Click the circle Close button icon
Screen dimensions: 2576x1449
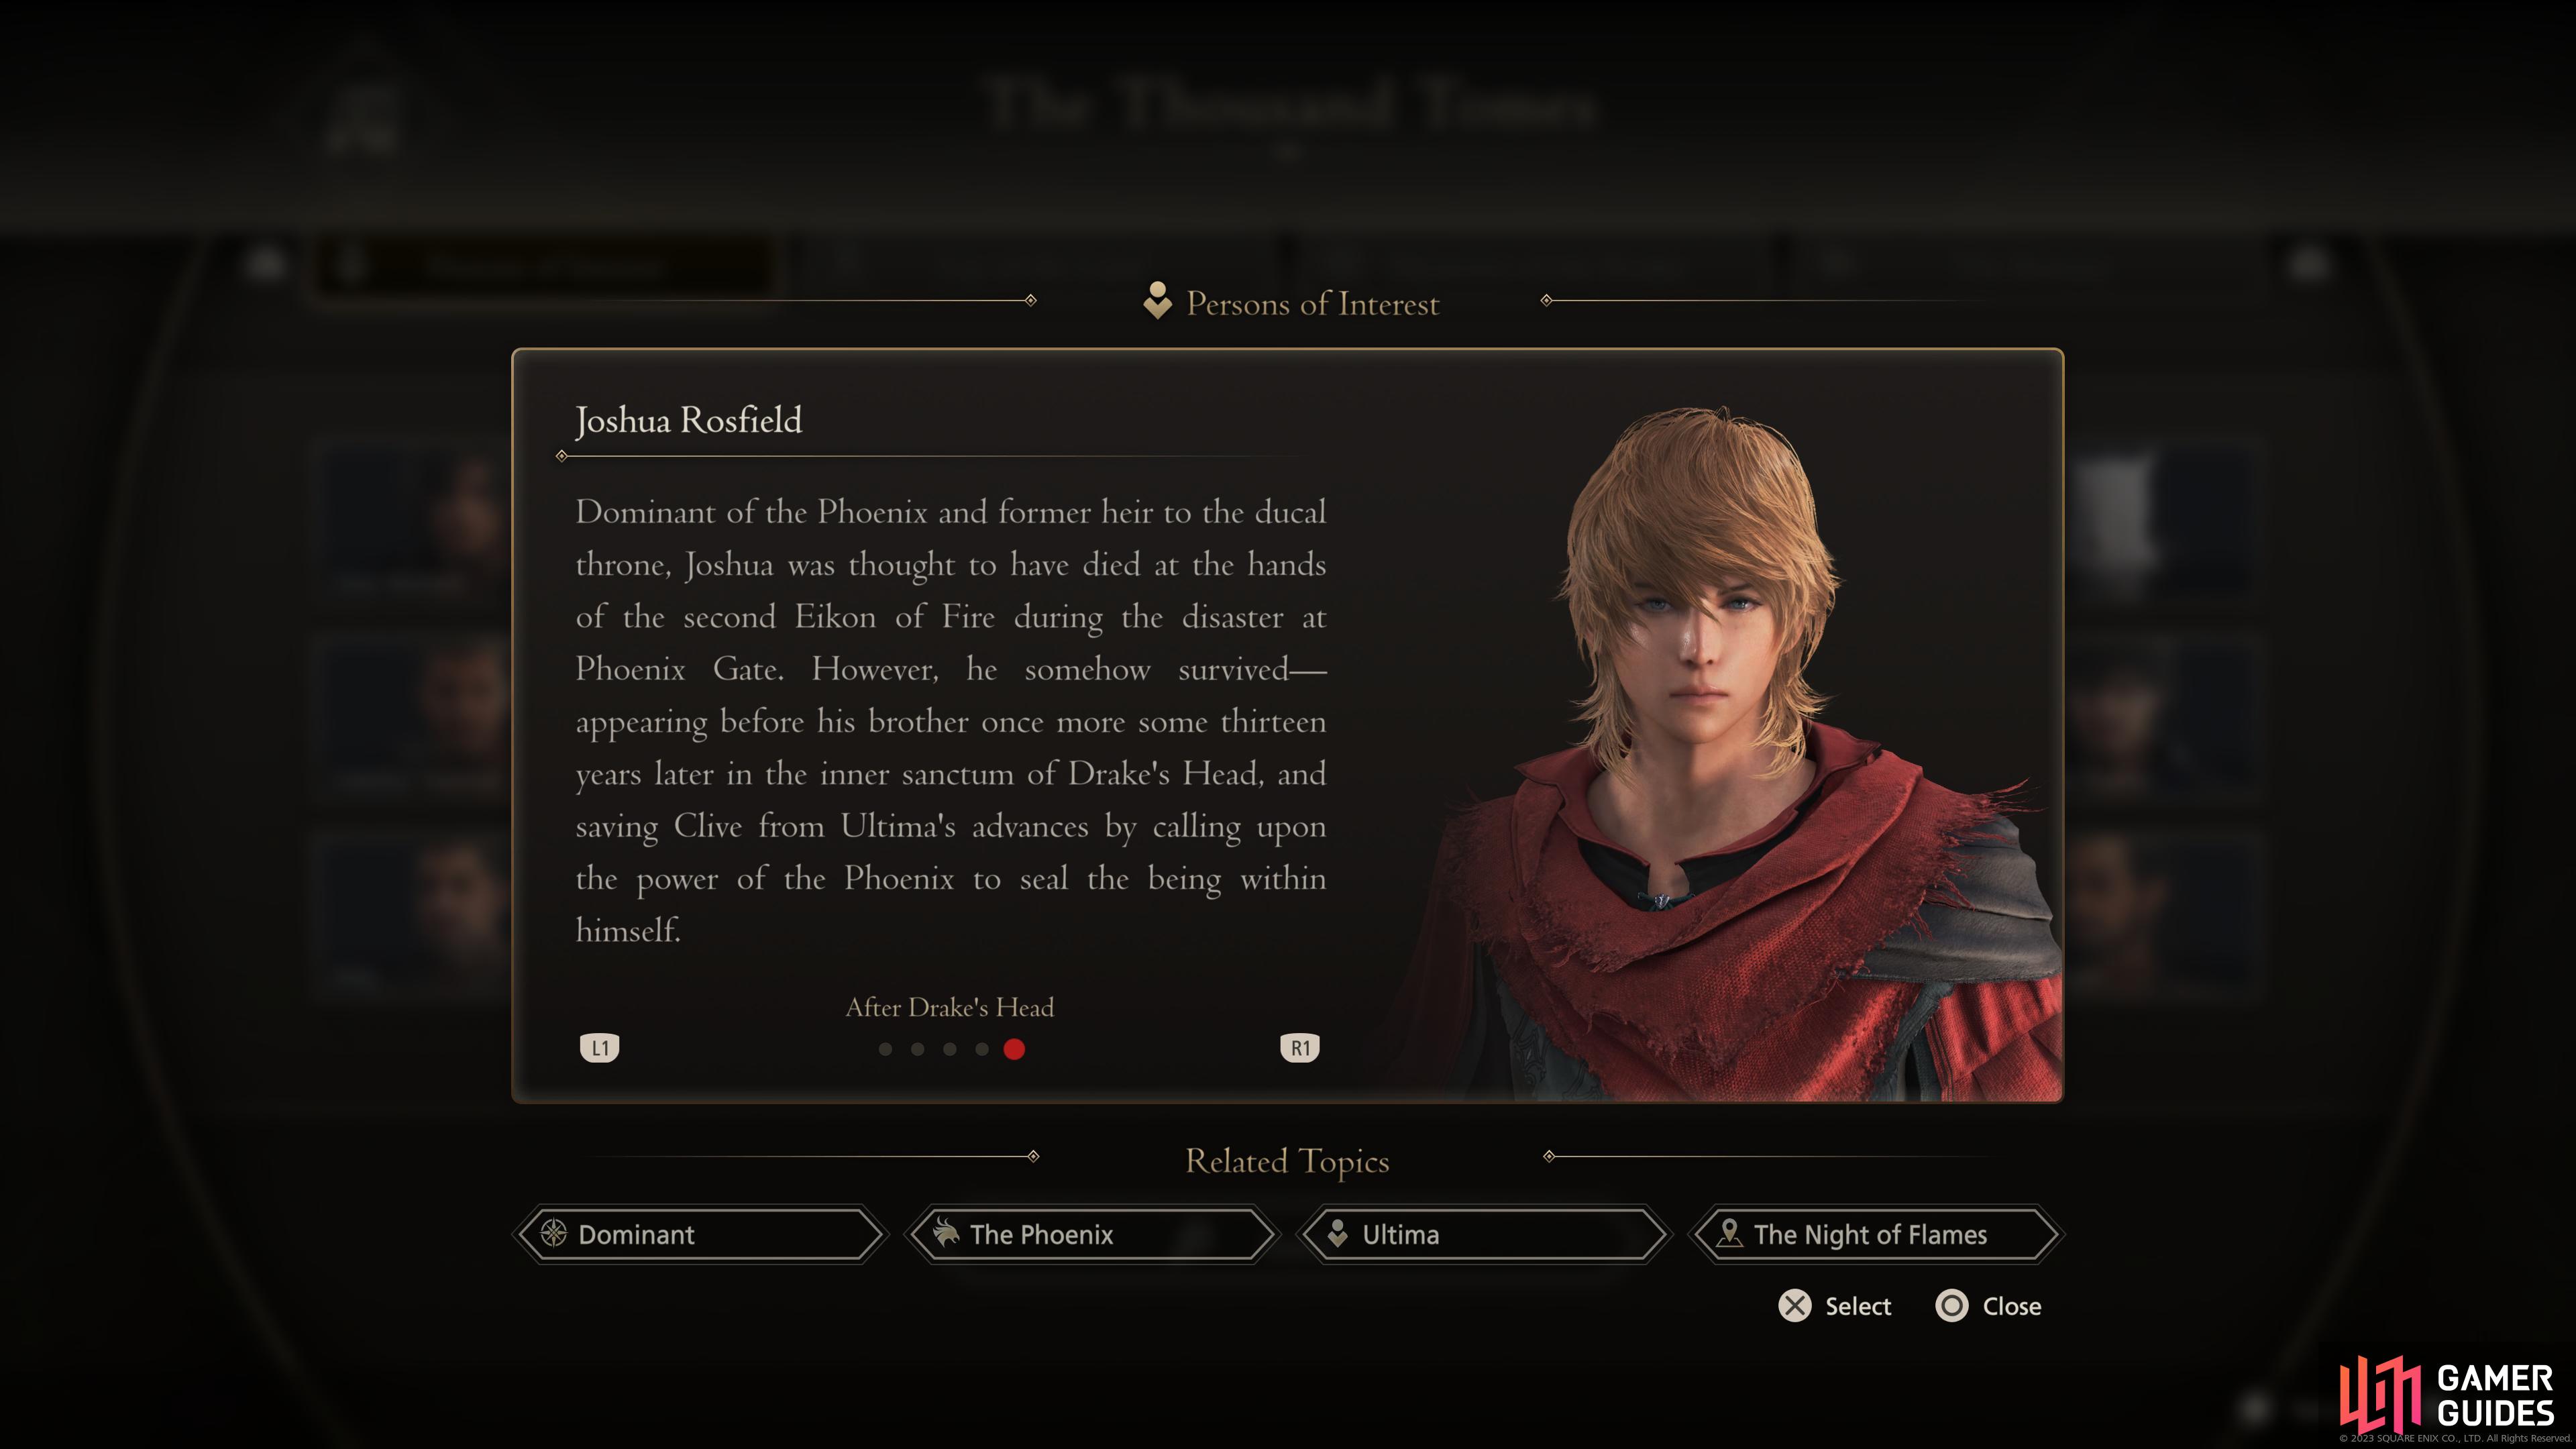[x=1952, y=1306]
